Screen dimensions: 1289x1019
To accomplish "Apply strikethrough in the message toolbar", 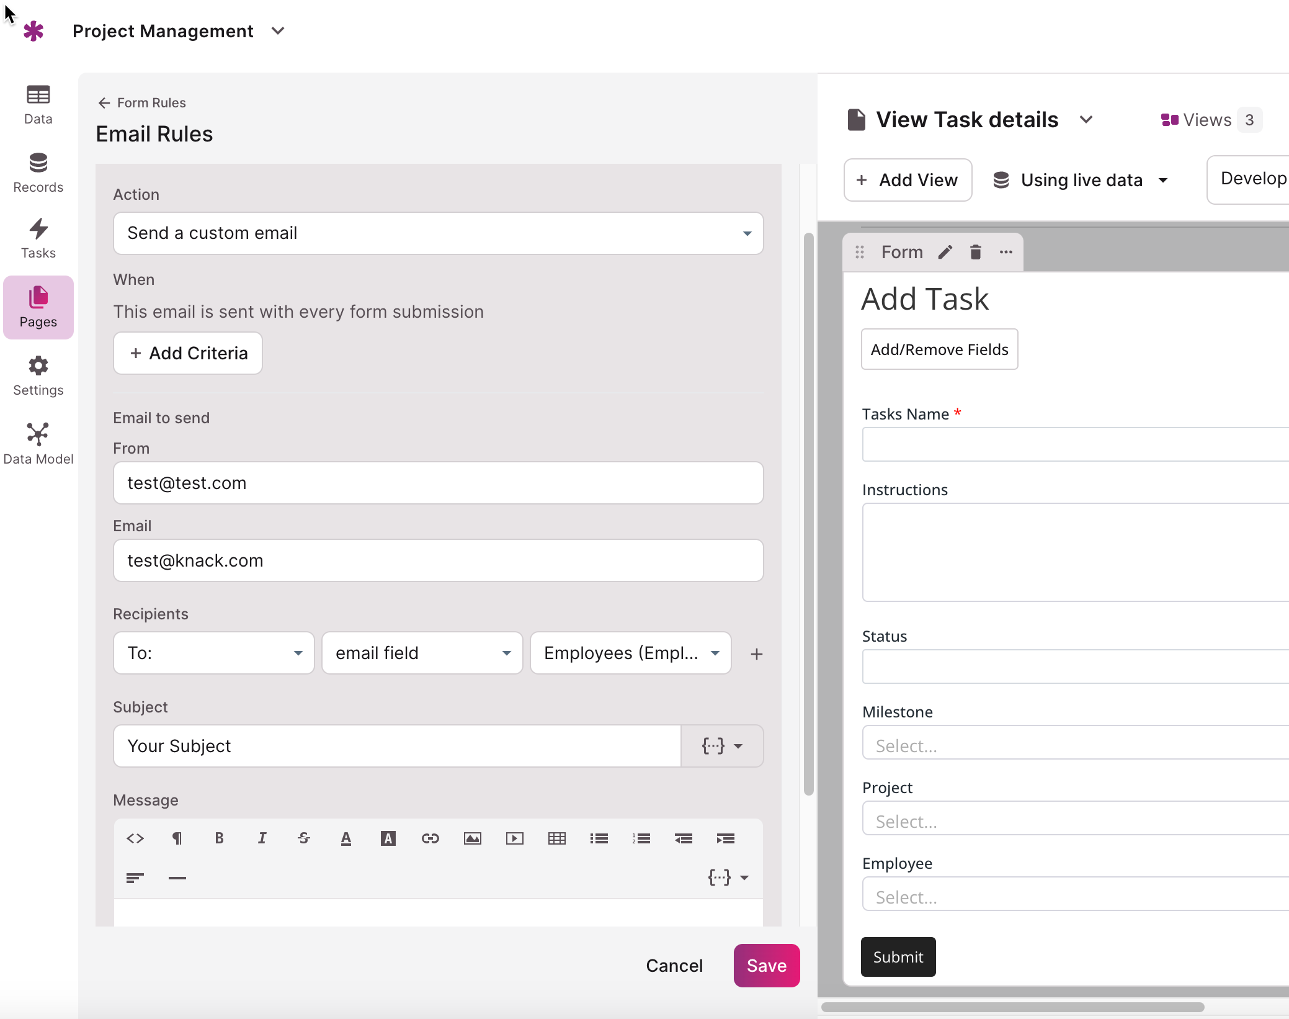I will click(x=304, y=838).
